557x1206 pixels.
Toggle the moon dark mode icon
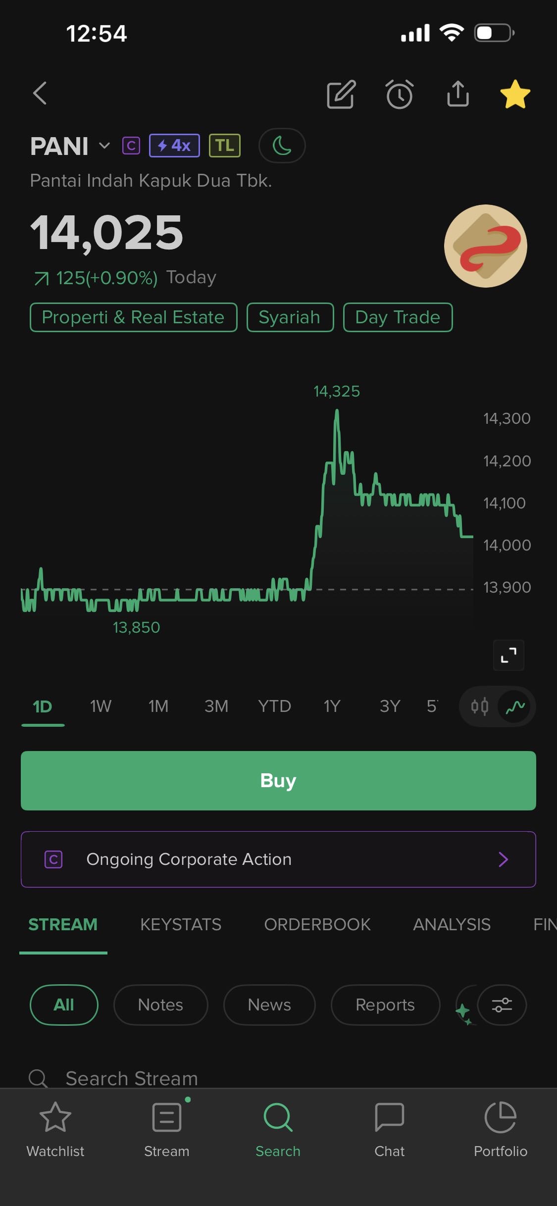pyautogui.click(x=282, y=146)
